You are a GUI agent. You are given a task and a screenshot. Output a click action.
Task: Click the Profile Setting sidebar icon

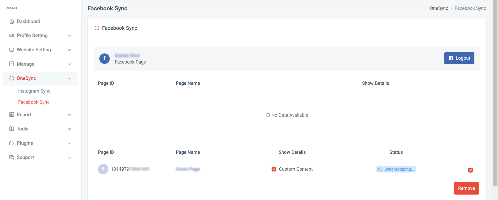coord(11,36)
